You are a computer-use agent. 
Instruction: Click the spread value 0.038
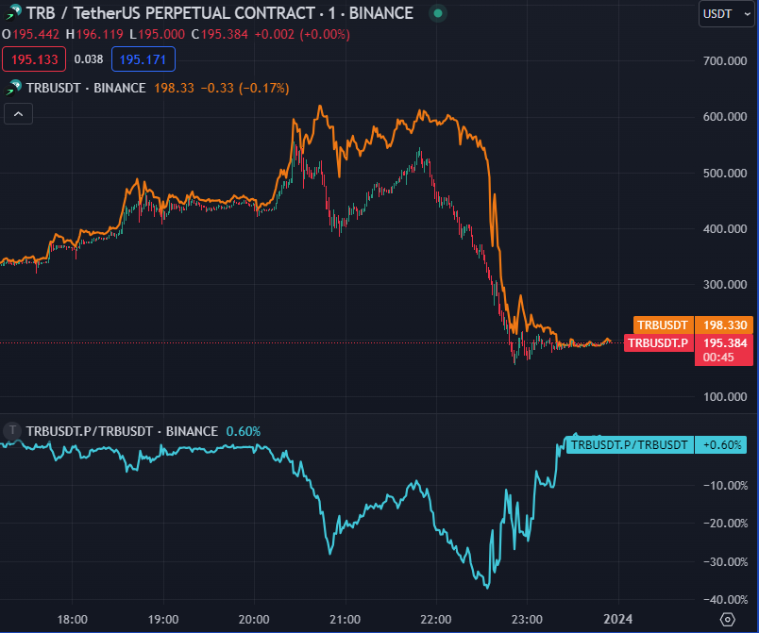click(89, 59)
